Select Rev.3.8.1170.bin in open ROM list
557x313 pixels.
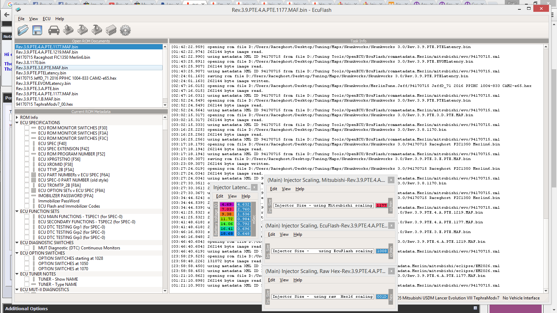pyautogui.click(x=31, y=63)
